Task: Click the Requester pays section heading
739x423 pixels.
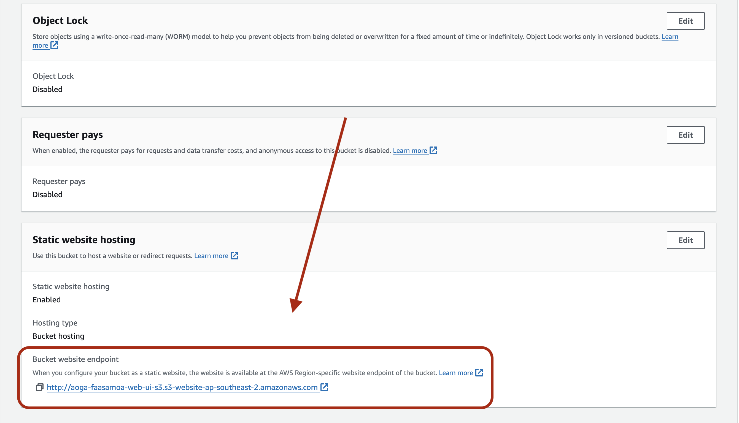Action: pos(68,134)
